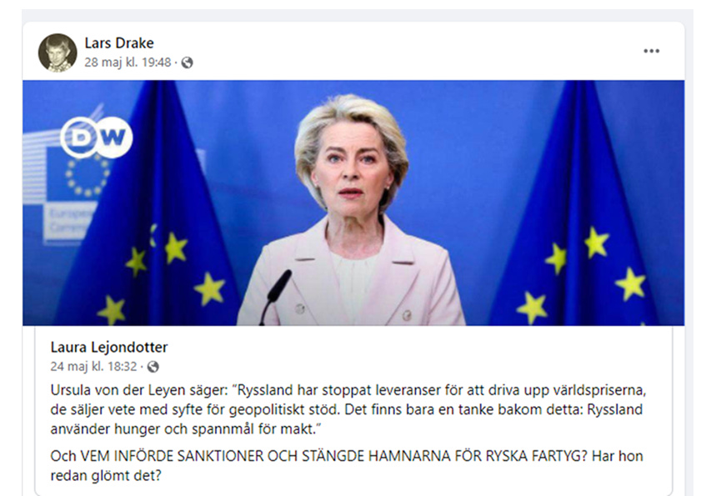Image resolution: width=701 pixels, height=496 pixels.
Task: Click the DW logo on the shared image
Action: (x=96, y=138)
